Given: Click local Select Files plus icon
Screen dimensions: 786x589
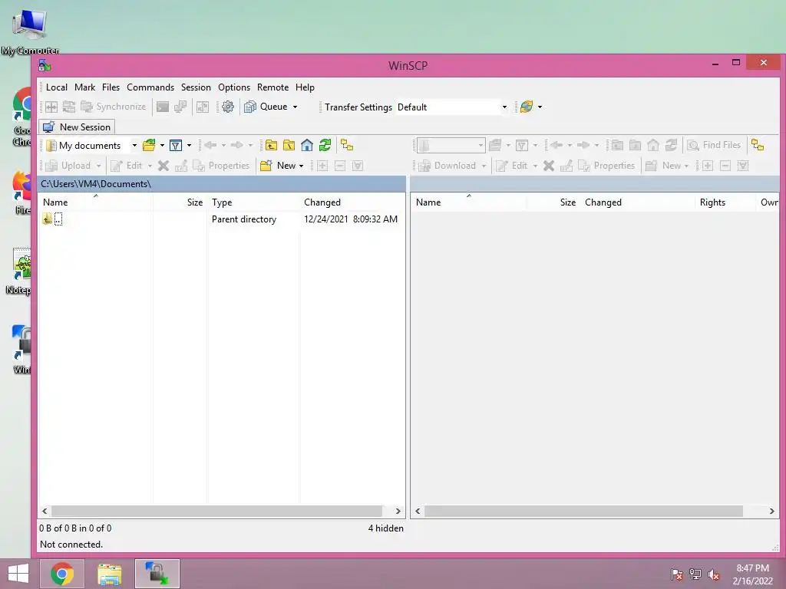Looking at the screenshot, I should click(322, 166).
